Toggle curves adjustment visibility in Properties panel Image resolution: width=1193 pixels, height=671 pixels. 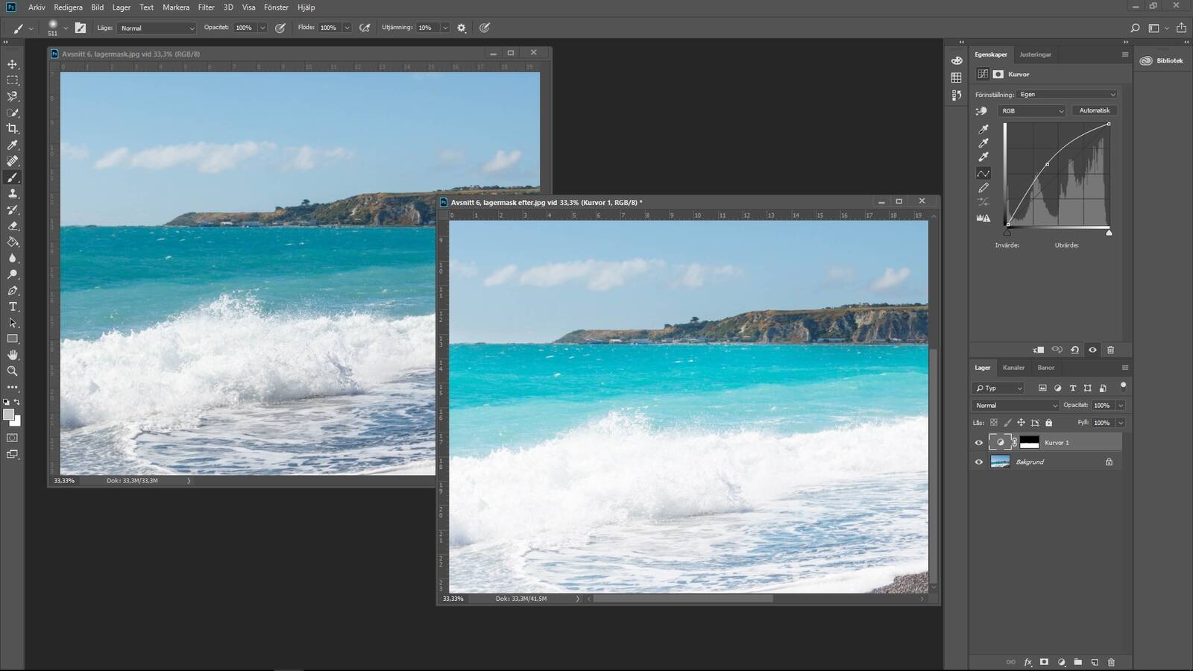coord(1092,350)
